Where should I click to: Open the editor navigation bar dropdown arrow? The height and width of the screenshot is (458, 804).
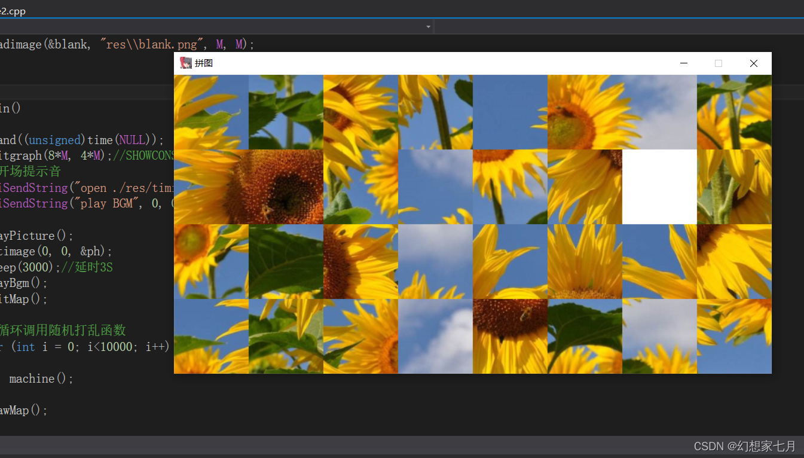[x=428, y=27]
